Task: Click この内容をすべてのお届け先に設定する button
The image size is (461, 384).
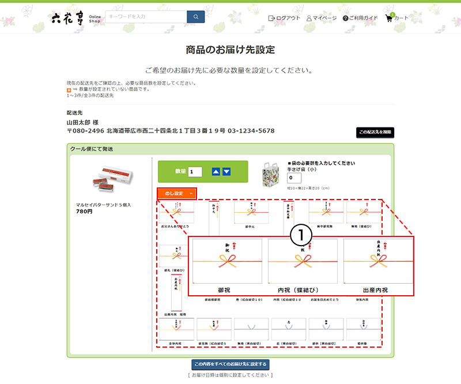Action: 229,364
